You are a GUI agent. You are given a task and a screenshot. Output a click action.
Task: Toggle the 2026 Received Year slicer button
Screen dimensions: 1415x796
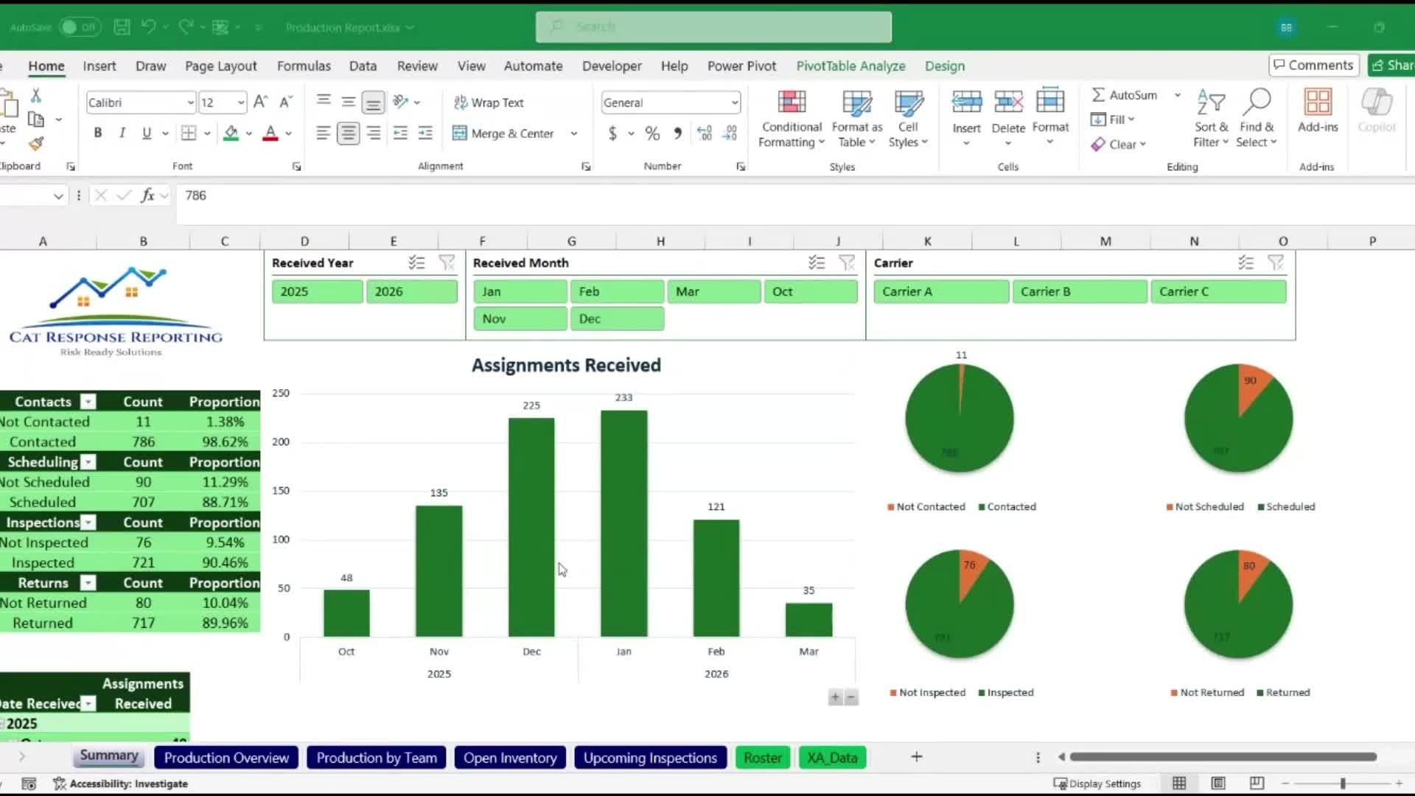tap(411, 292)
